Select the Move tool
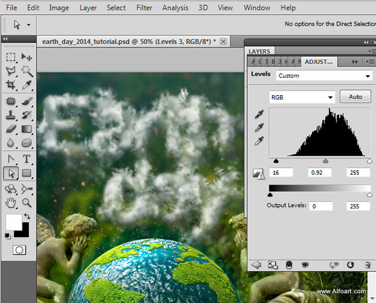 click(26, 57)
